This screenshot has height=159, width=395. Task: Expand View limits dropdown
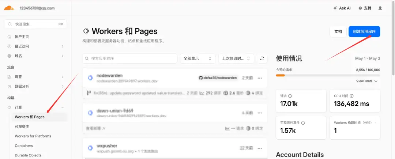click(366, 81)
